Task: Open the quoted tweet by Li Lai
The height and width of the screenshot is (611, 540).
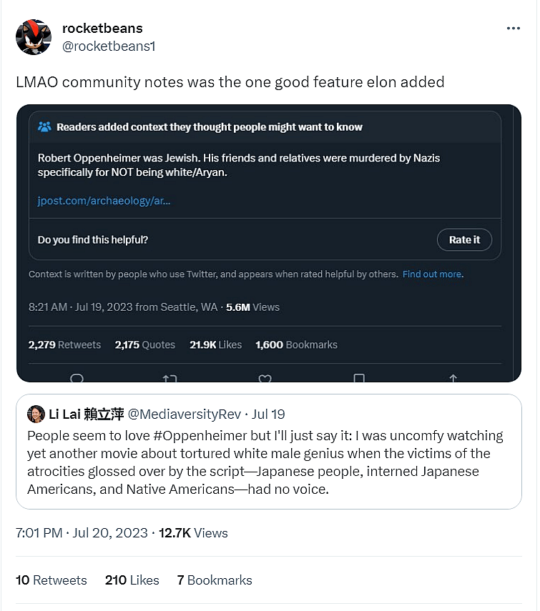Action: tap(268, 457)
